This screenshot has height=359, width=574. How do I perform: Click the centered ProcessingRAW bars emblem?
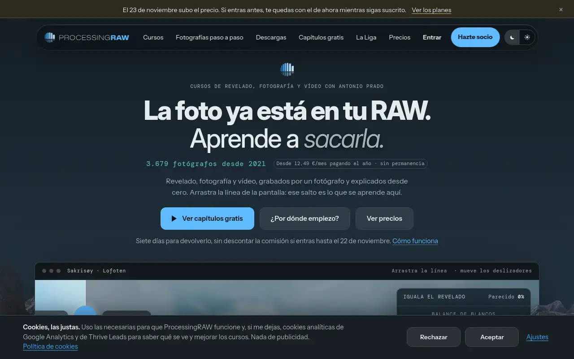point(287,70)
